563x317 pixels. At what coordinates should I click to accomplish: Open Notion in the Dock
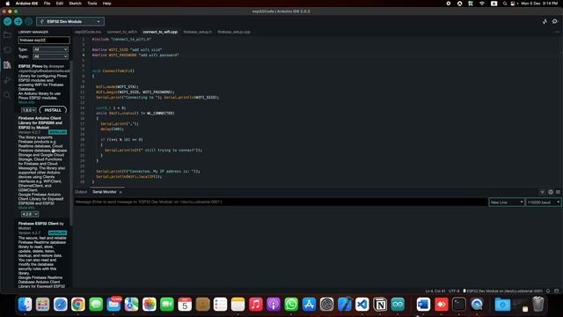tap(380, 305)
